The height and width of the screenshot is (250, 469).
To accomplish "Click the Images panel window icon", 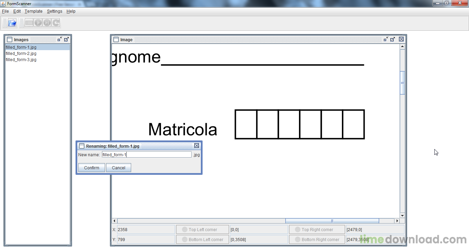I will tap(10, 39).
